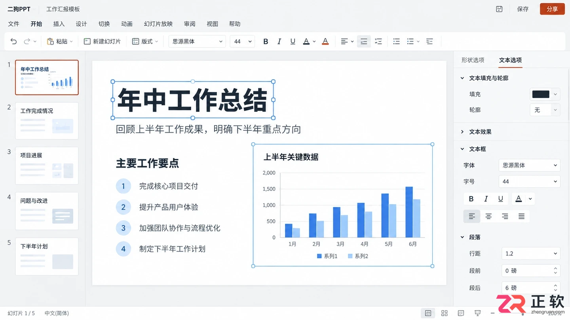The image size is (570, 320).
Task: Open the 字号 44 dropdown in side panel
Action: (529, 181)
